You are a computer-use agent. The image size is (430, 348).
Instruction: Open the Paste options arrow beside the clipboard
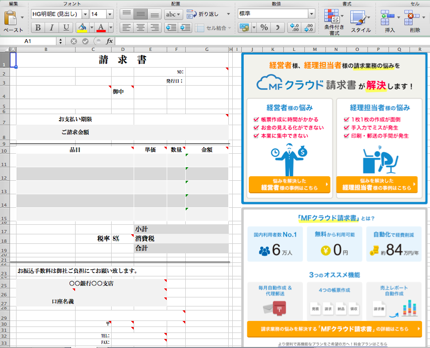pos(22,18)
